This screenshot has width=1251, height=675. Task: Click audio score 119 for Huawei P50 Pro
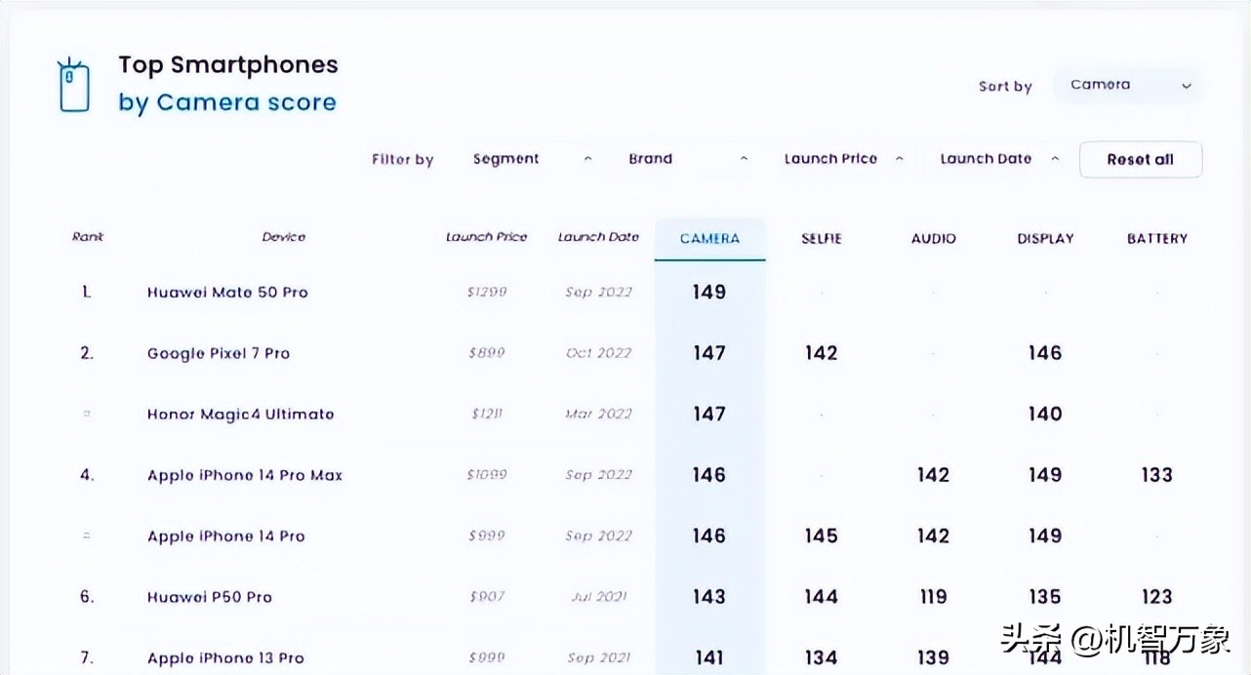pos(933,597)
